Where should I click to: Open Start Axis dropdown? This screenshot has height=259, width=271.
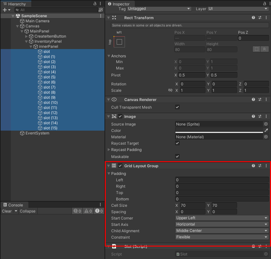(222, 224)
